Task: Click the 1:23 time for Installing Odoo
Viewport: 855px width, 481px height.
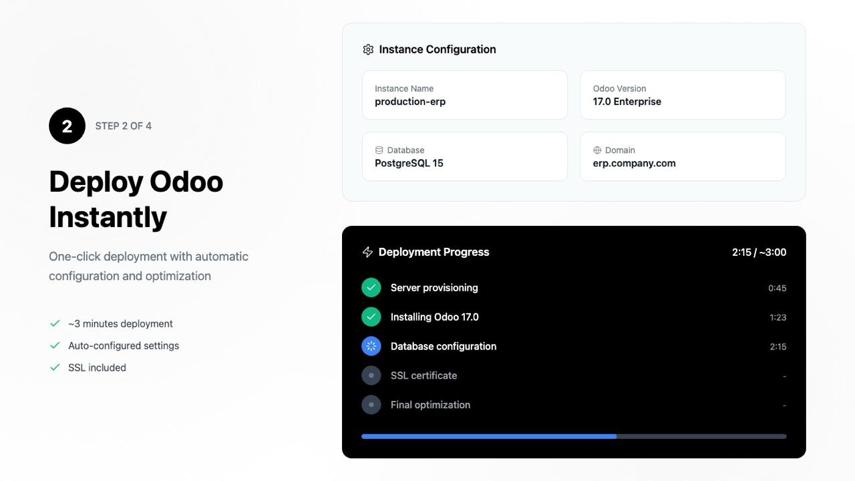Action: (x=778, y=317)
